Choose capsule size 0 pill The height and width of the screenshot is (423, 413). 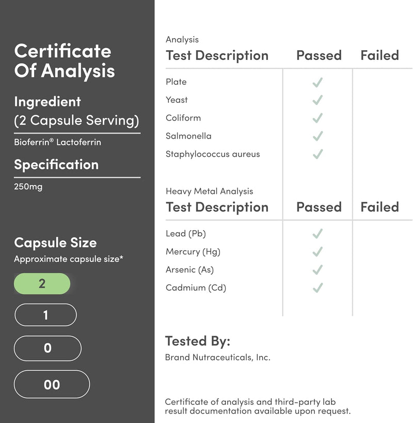[47, 349]
